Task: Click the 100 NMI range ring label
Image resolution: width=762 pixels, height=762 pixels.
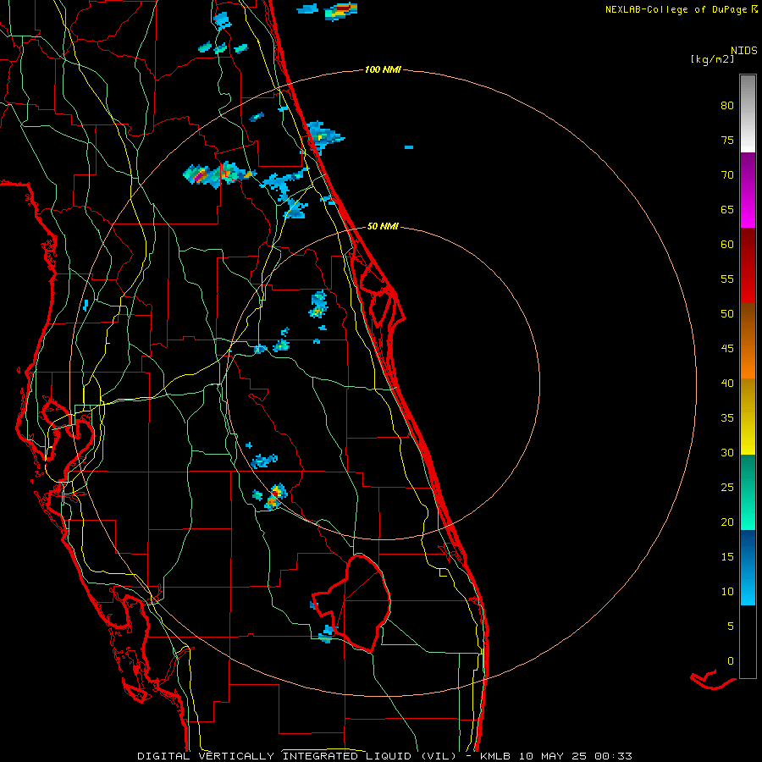Action: tap(383, 70)
